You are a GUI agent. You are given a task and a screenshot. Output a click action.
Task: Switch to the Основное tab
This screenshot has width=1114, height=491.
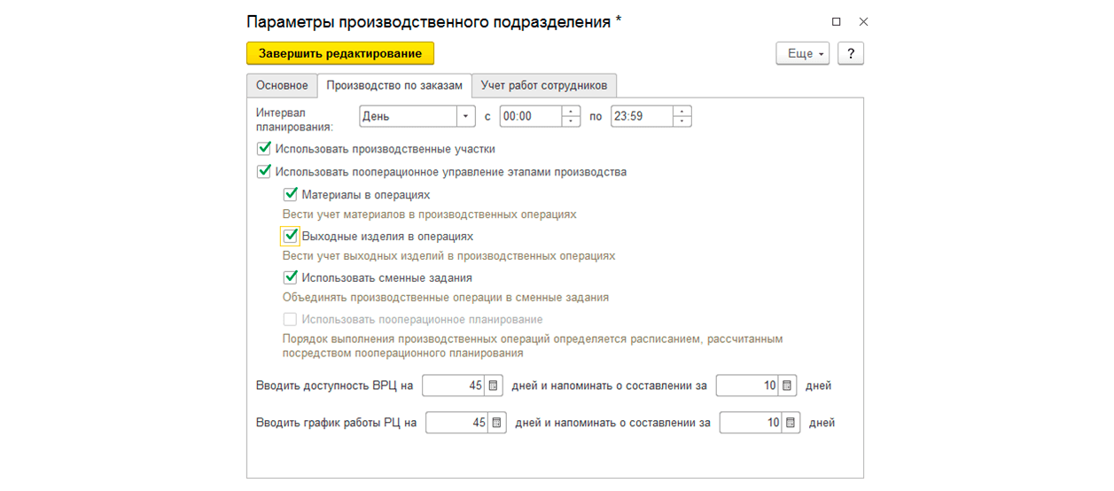282,85
